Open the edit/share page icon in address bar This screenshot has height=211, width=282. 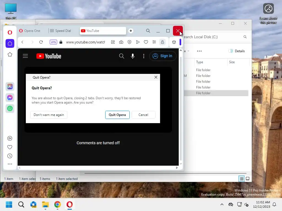(x=113, y=42)
